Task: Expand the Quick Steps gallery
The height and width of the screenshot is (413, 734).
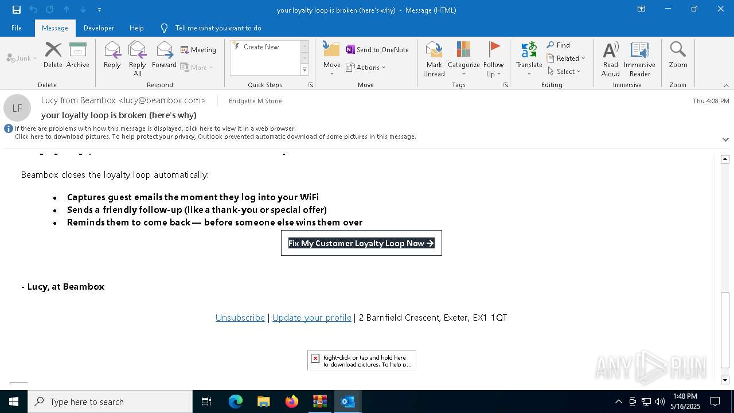Action: (304, 70)
